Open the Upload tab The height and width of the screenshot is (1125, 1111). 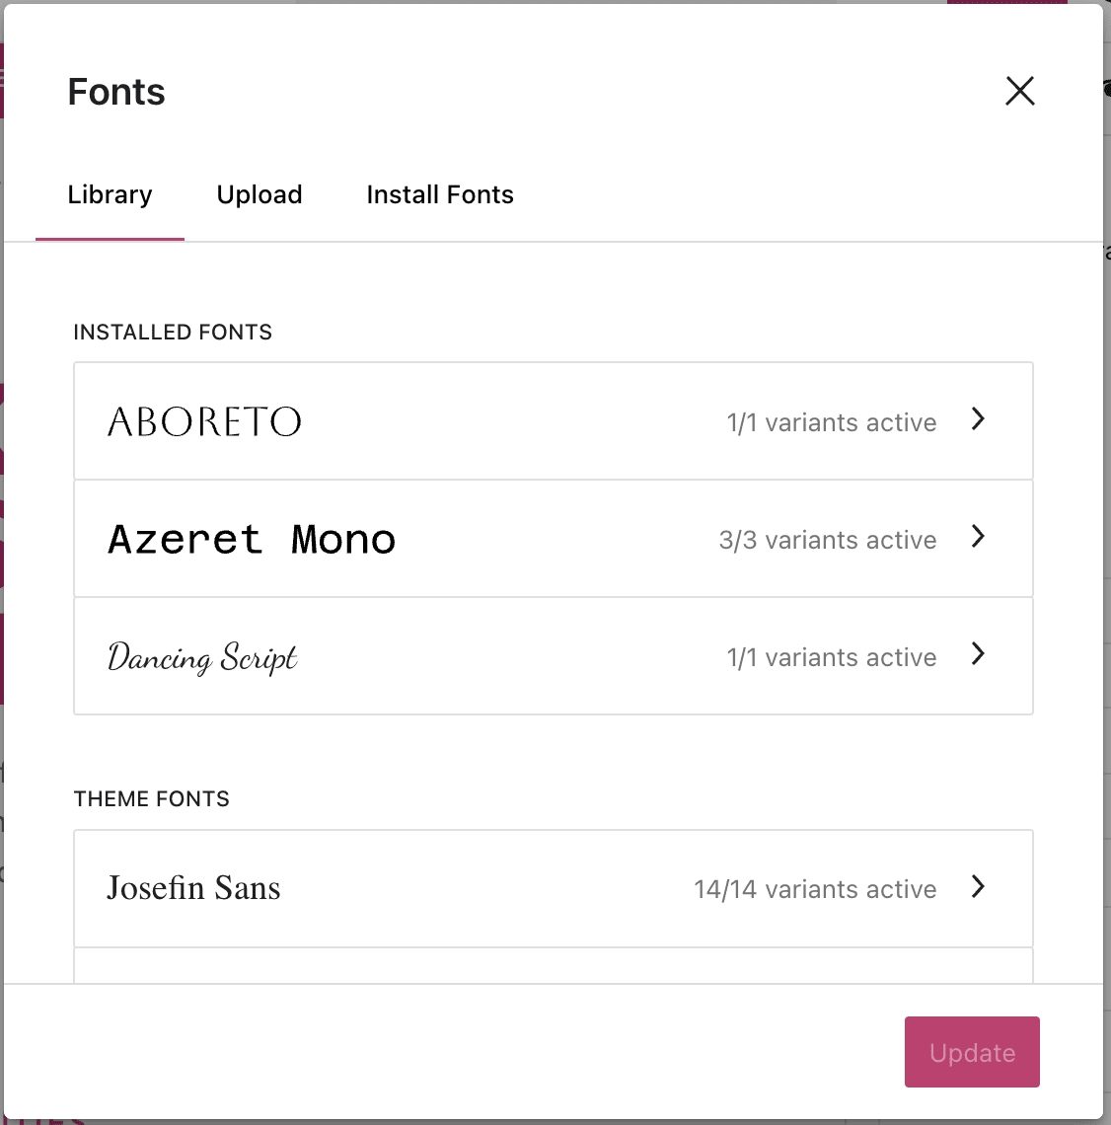point(259,195)
